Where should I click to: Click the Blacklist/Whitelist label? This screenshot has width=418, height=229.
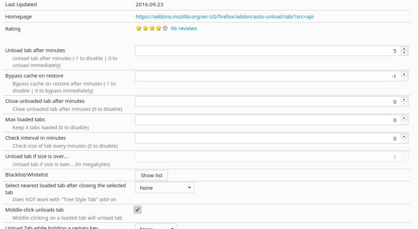coord(27,175)
